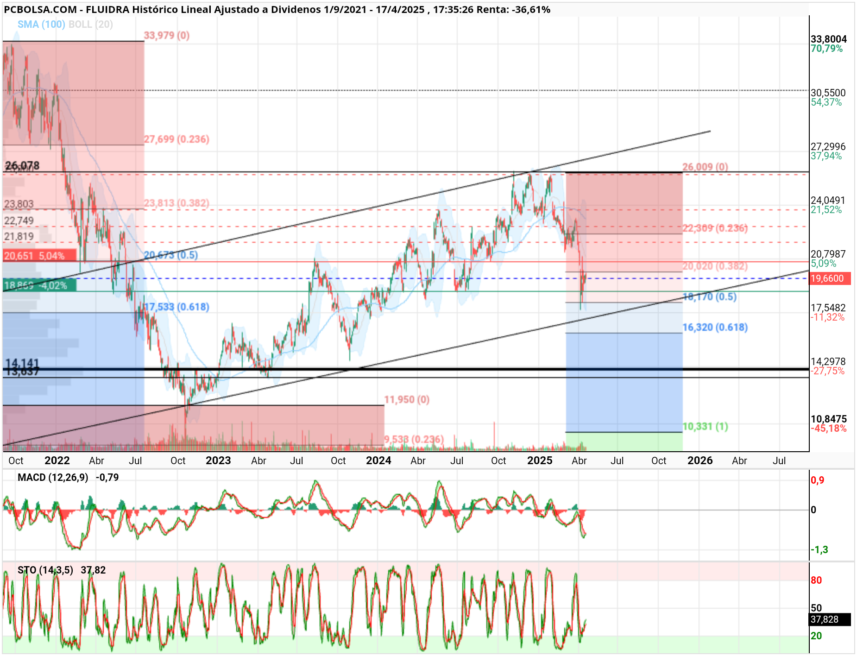Click the 9,533 (0.236) Fibonacci label

[x=414, y=439]
